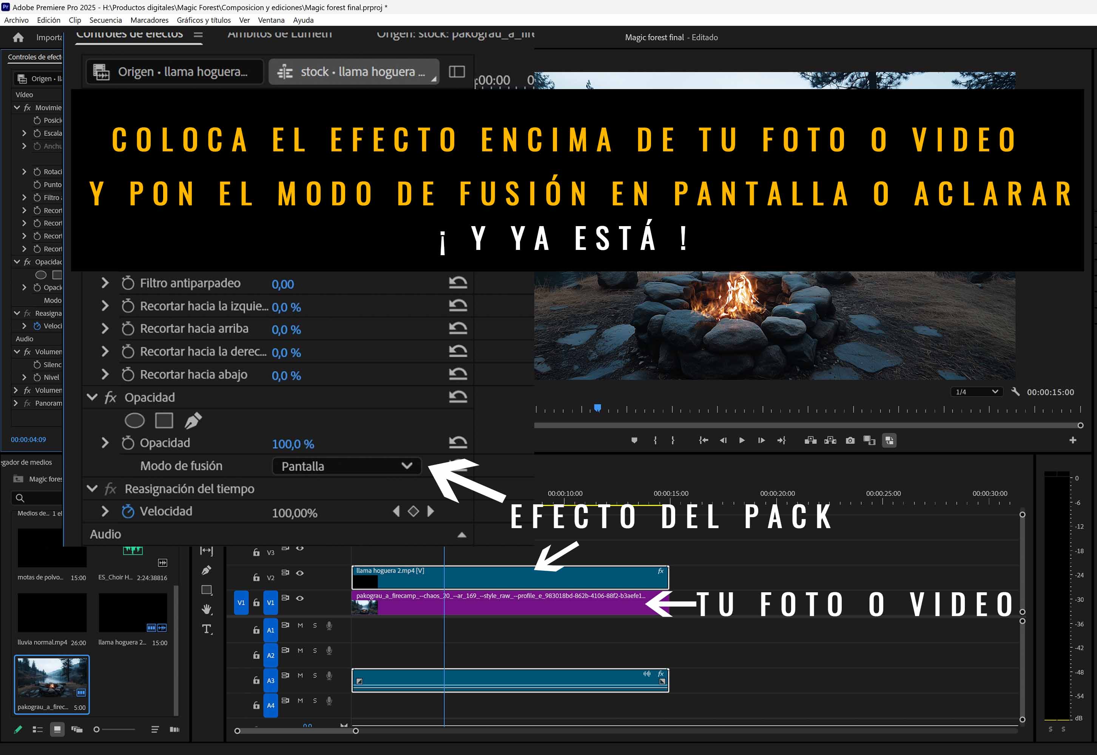Open the stock · llama hoguera clip dropdown
Viewport: 1097px width, 755px height.
(x=354, y=72)
